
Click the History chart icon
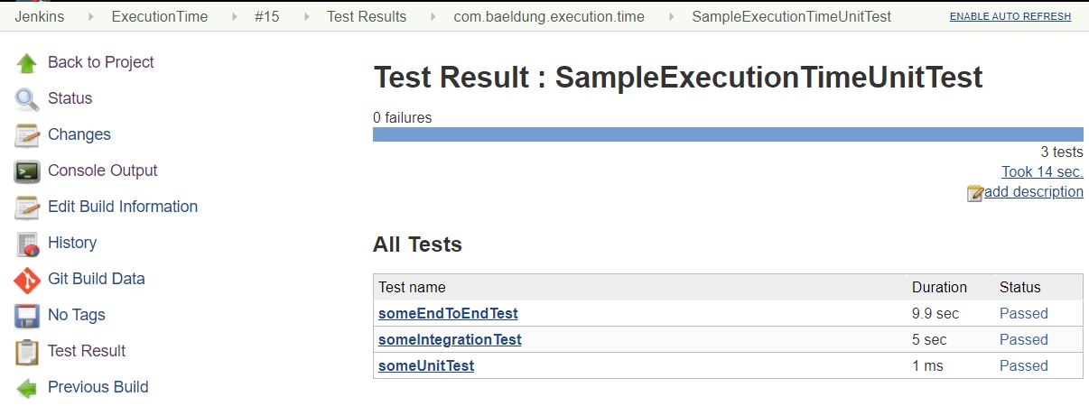(x=27, y=244)
